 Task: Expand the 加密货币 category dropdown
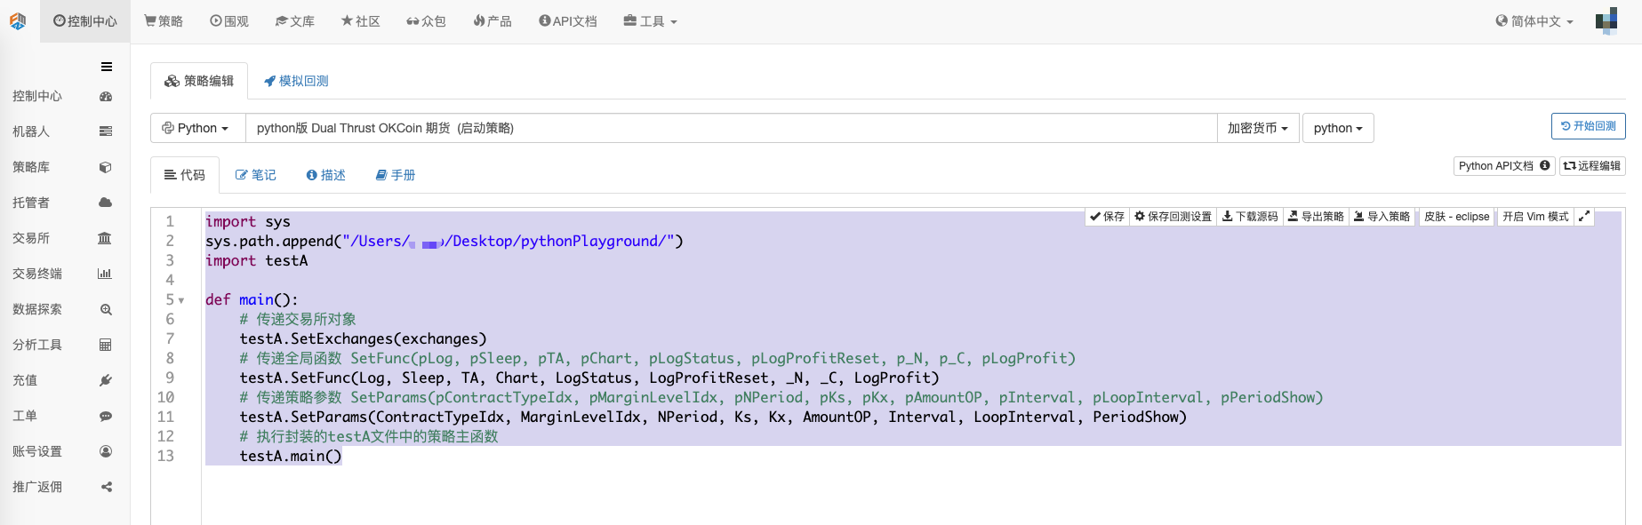pos(1257,128)
